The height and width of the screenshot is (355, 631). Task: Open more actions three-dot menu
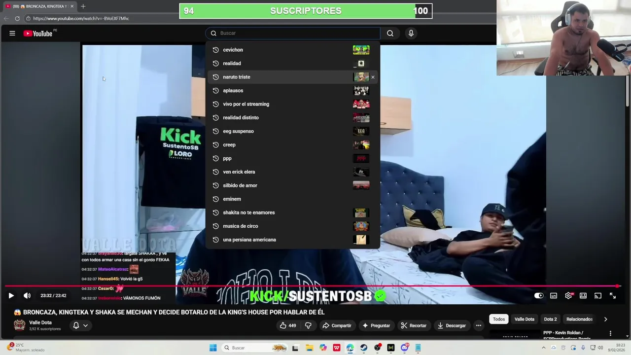click(478, 325)
